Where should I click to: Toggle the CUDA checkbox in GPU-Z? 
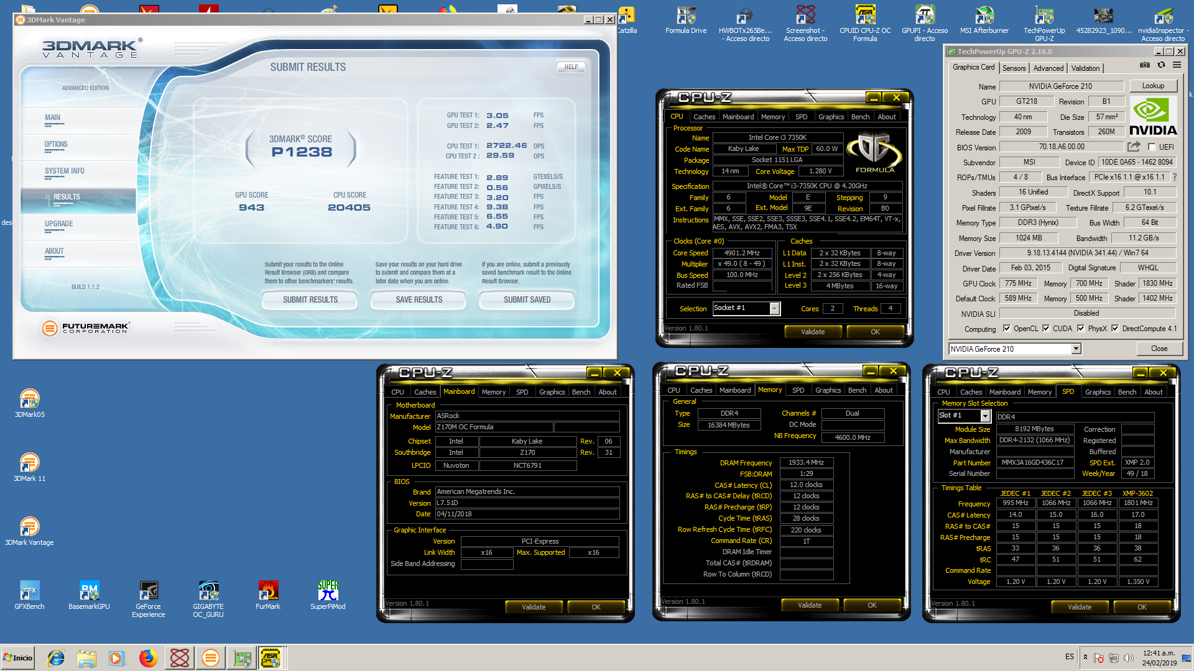pos(1047,329)
